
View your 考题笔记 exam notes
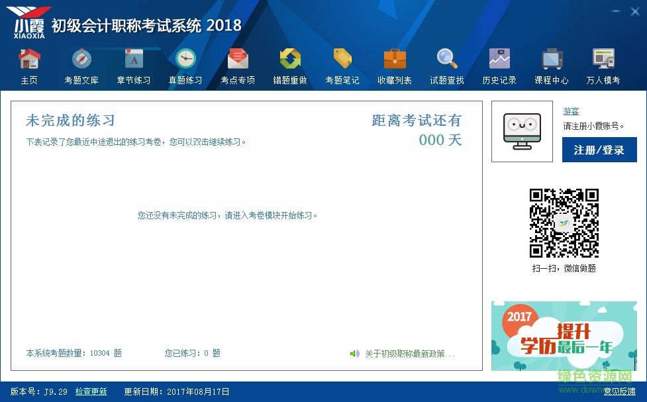[x=342, y=65]
